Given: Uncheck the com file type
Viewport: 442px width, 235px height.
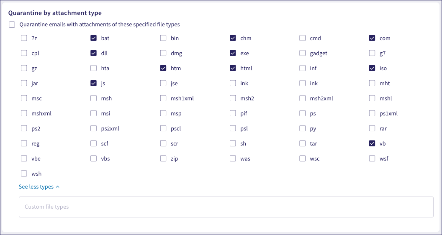Looking at the screenshot, I should pyautogui.click(x=372, y=38).
